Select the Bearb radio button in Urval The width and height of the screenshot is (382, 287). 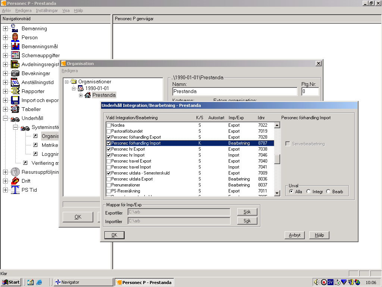pyautogui.click(x=328, y=191)
